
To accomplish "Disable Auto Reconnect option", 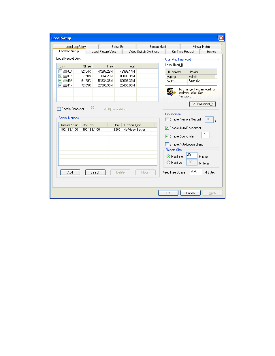I will click(x=167, y=128).
